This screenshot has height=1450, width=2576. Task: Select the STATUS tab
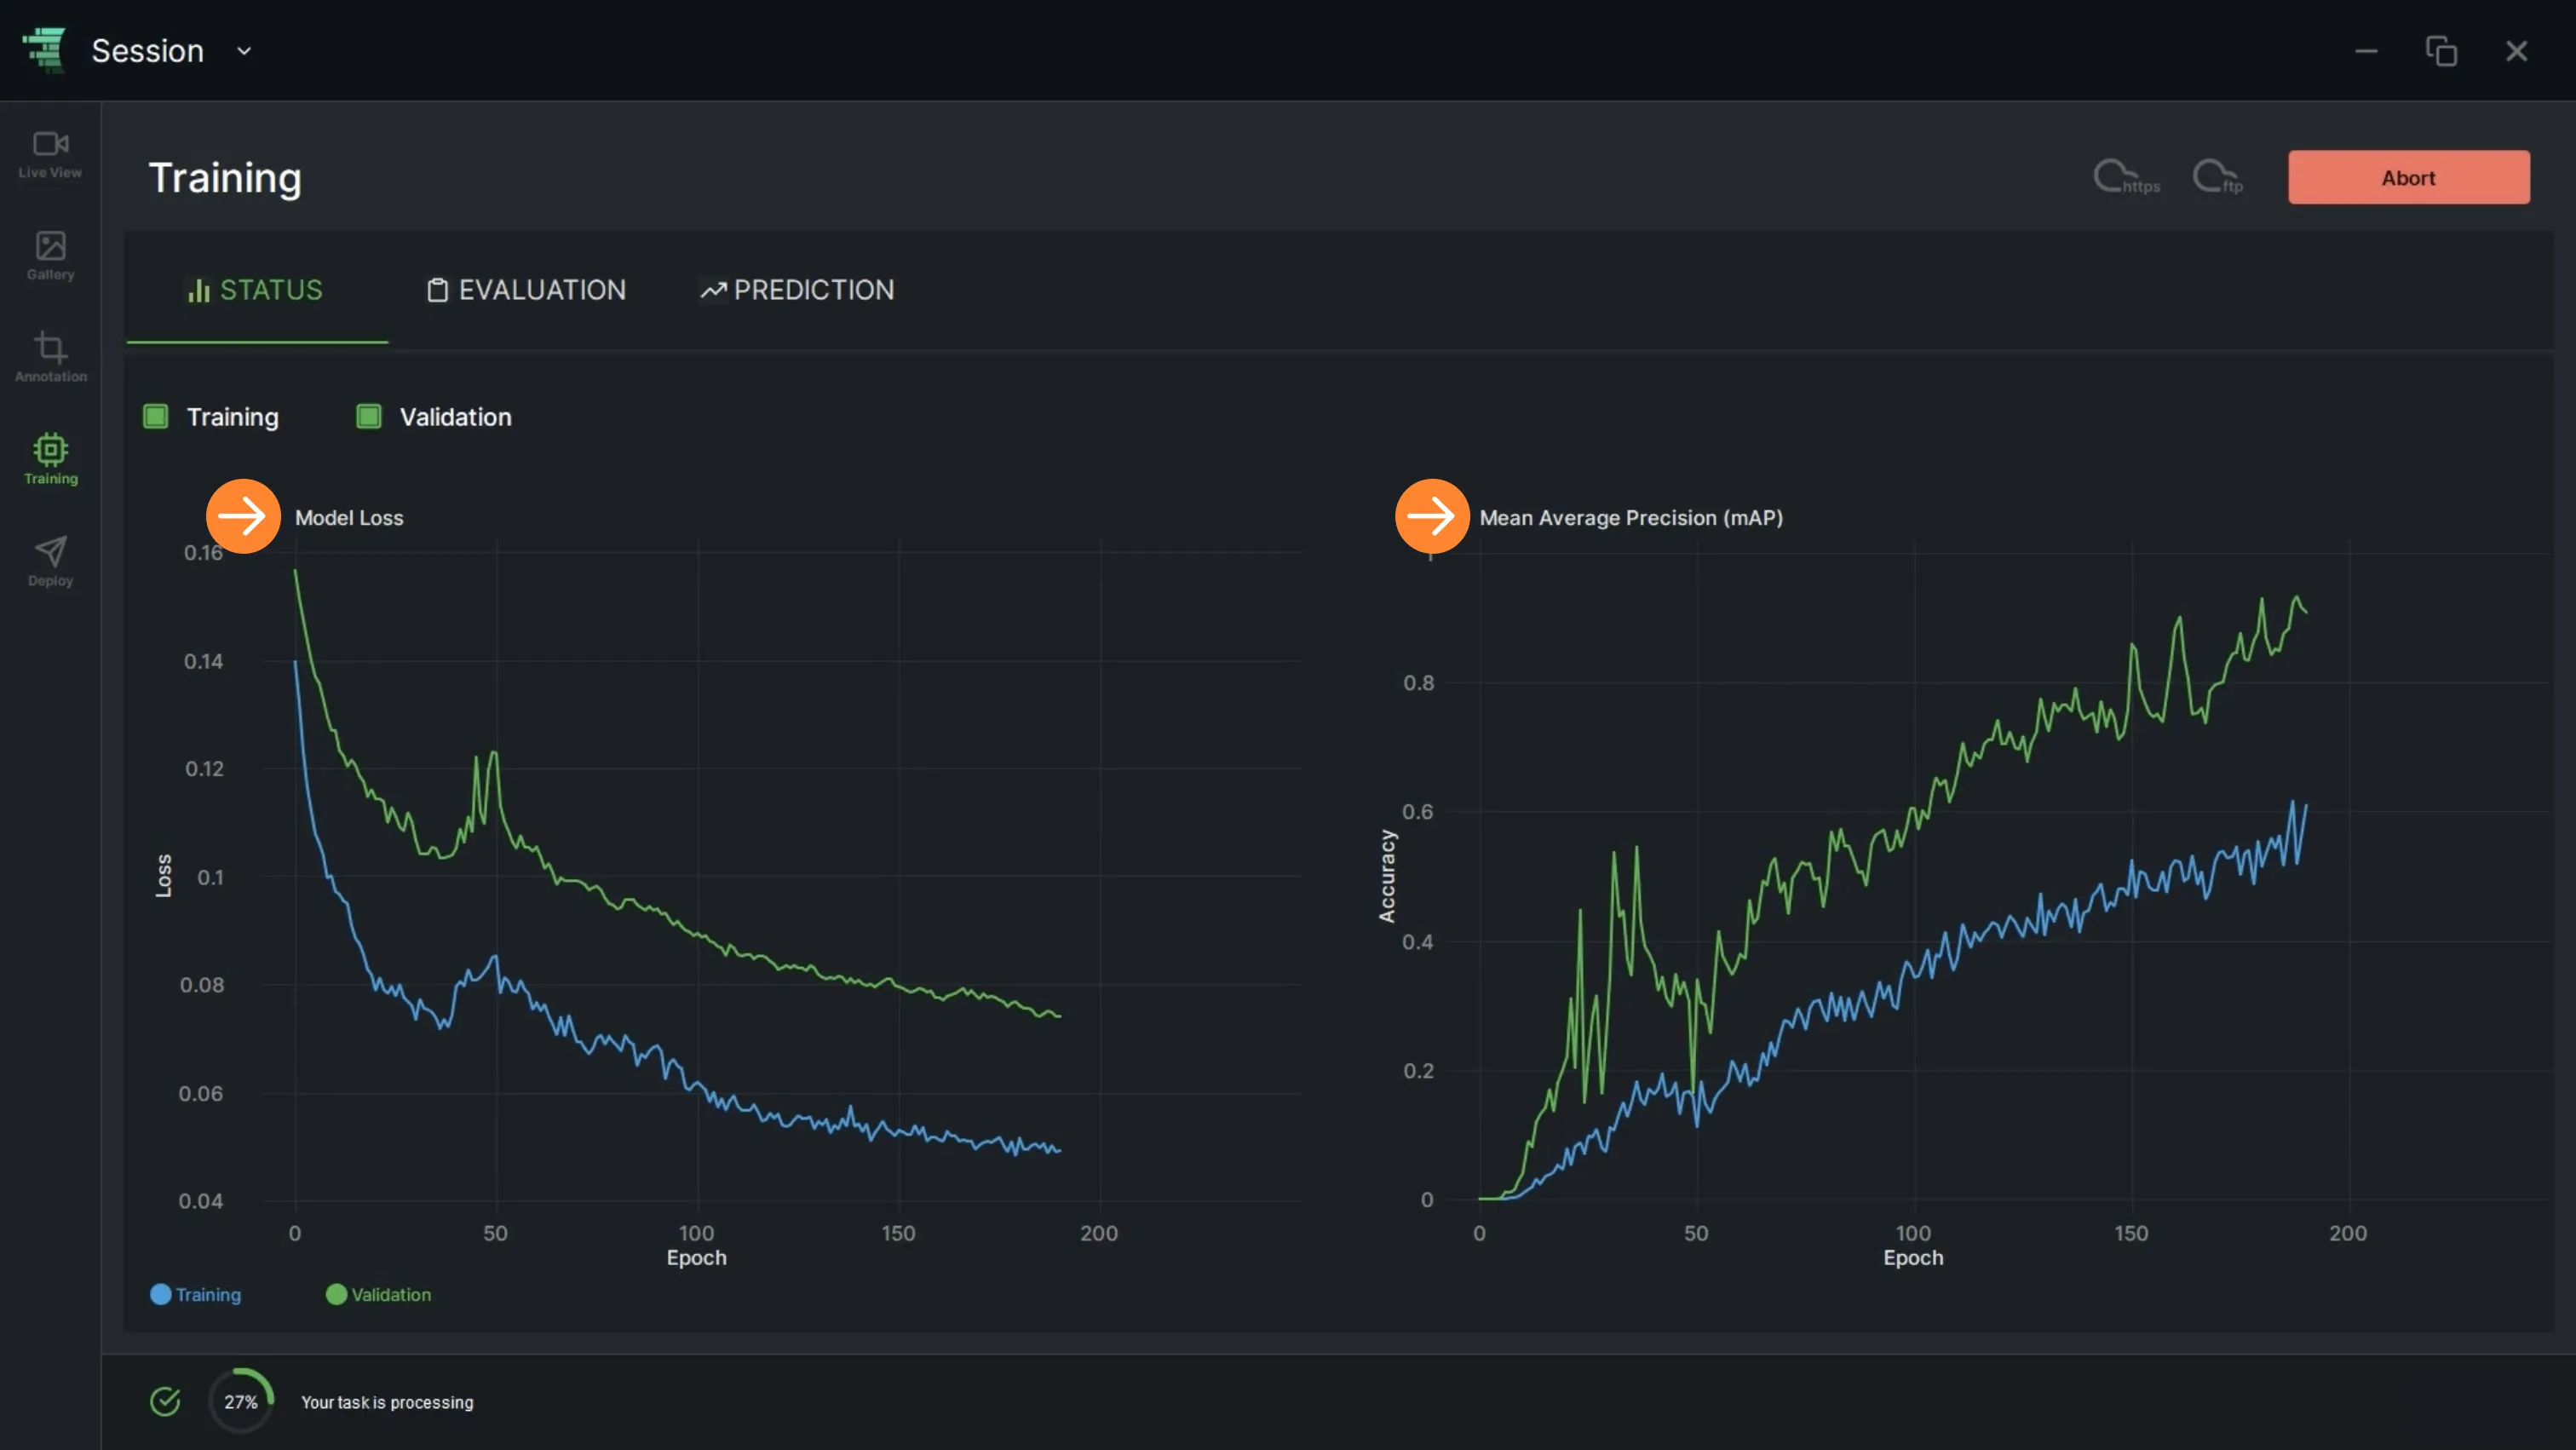[x=256, y=290]
